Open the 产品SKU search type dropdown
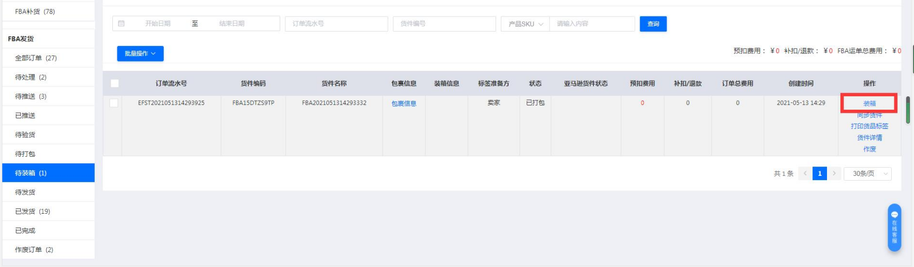The height and width of the screenshot is (267, 914). [525, 24]
